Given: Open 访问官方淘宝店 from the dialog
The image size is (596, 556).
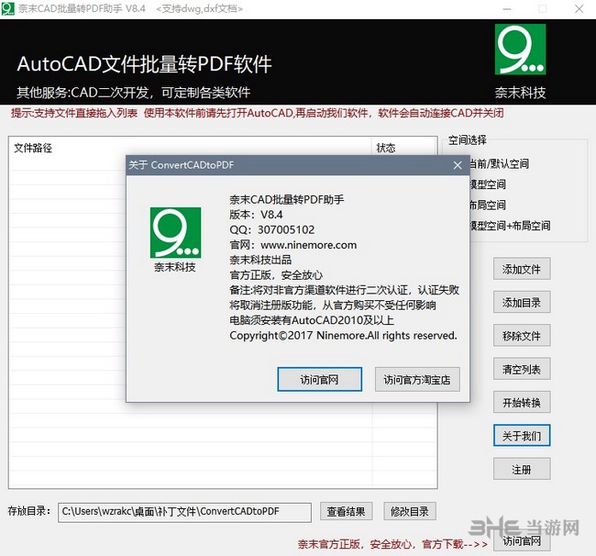Looking at the screenshot, I should pos(417,379).
